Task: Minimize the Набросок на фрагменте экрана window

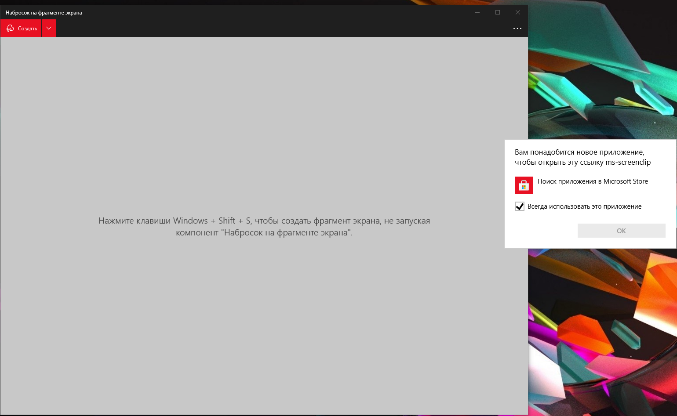Action: tap(477, 12)
